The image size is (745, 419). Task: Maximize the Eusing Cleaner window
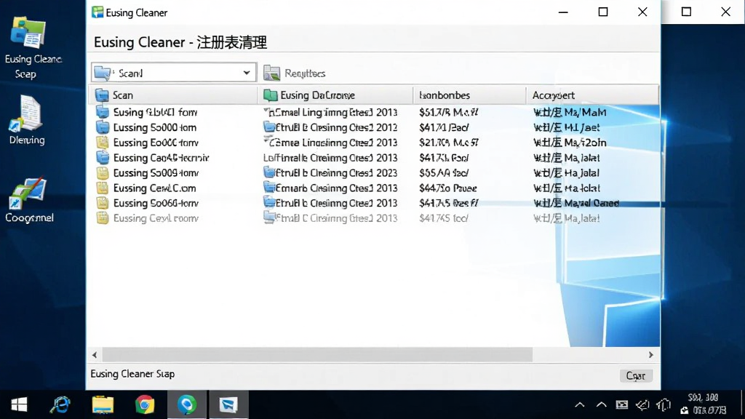pyautogui.click(x=603, y=12)
